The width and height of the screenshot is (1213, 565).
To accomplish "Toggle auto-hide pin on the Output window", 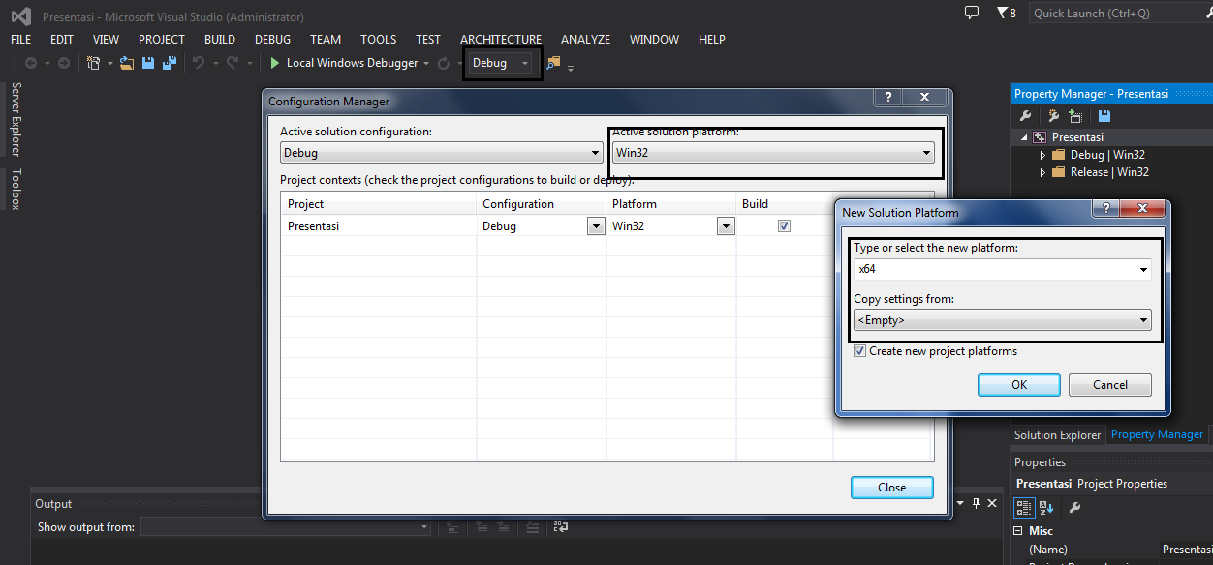I will pos(978,502).
